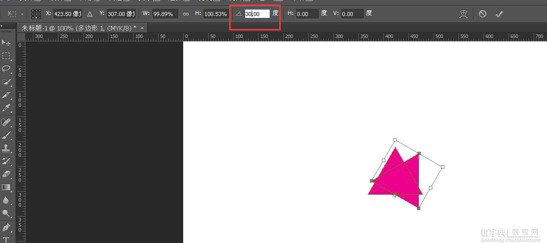The height and width of the screenshot is (243, 547).
Task: Pick a reference point location on grid
Action: click(x=36, y=14)
